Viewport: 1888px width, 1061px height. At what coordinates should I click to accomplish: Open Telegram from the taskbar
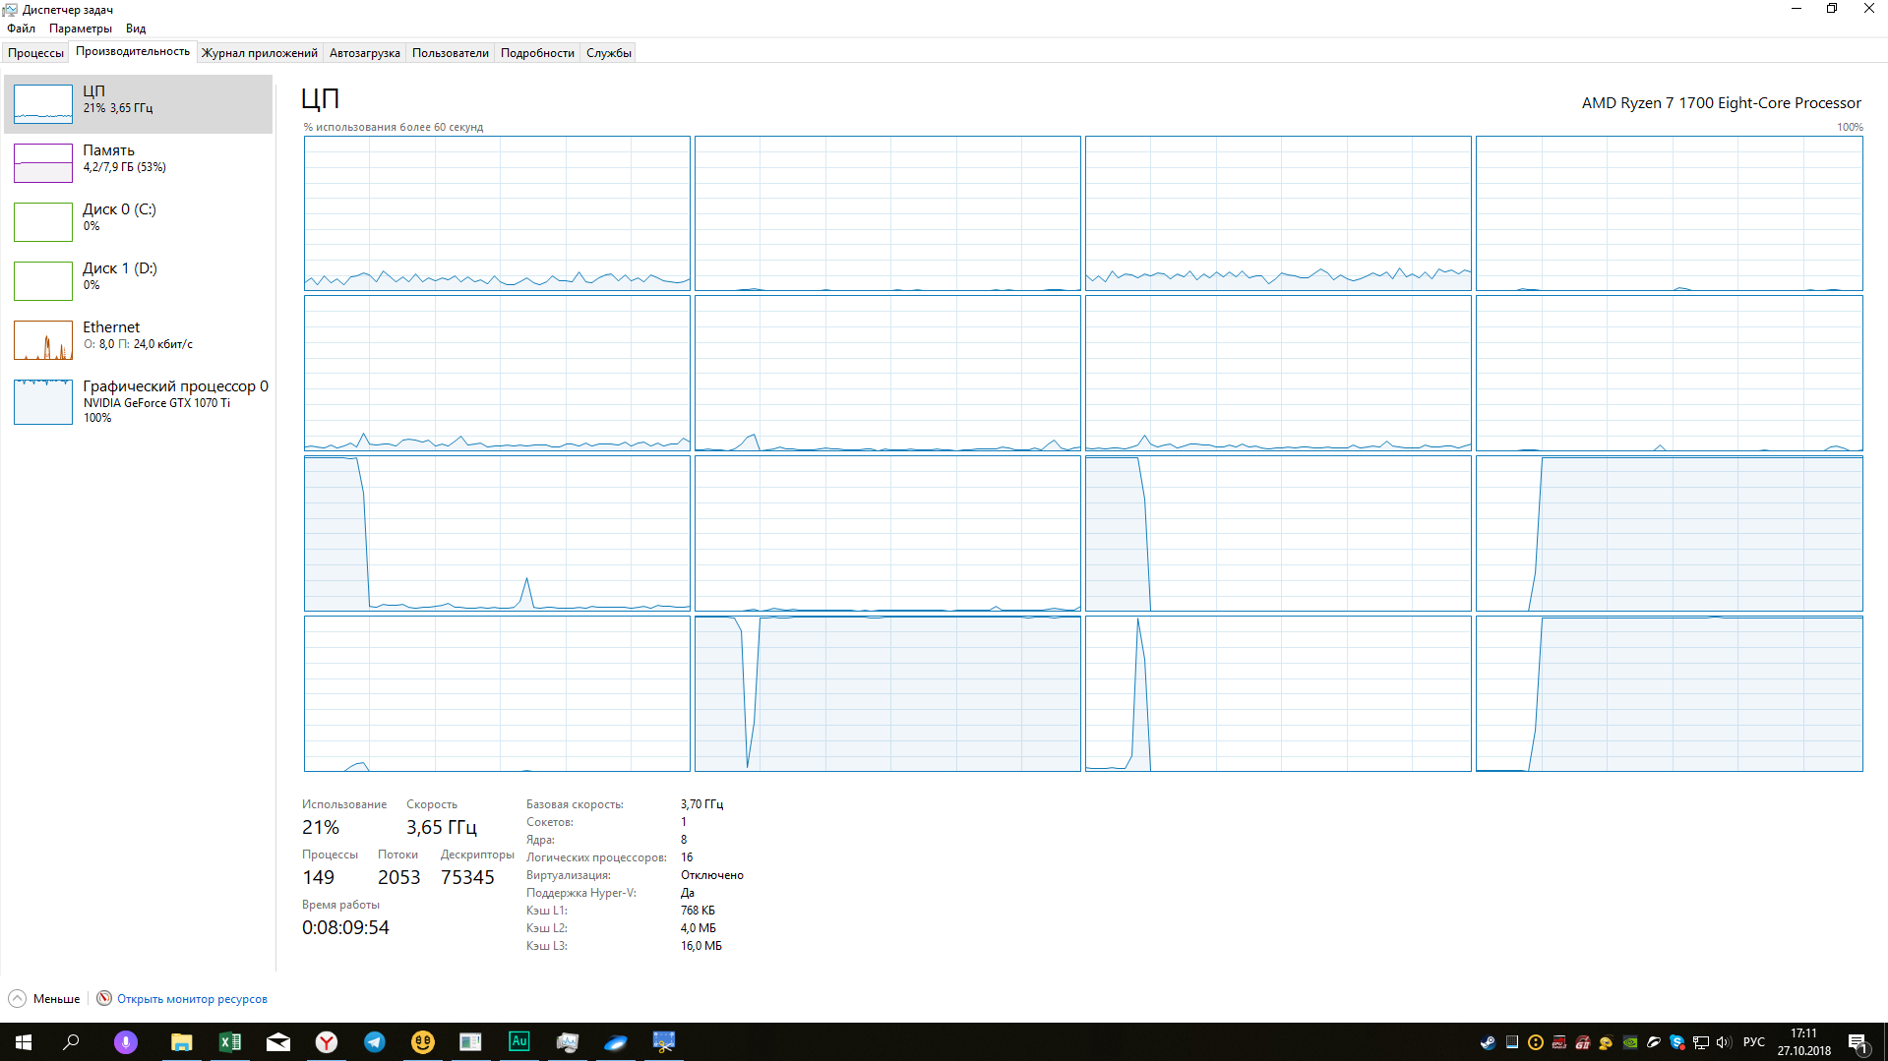pos(375,1042)
